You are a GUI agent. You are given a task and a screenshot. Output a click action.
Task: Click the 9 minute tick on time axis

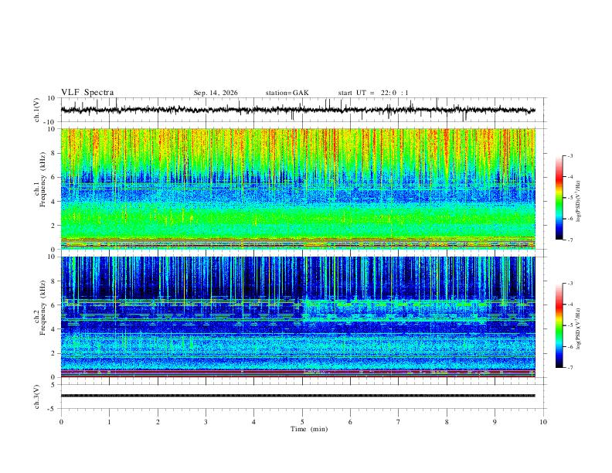[x=495, y=422]
